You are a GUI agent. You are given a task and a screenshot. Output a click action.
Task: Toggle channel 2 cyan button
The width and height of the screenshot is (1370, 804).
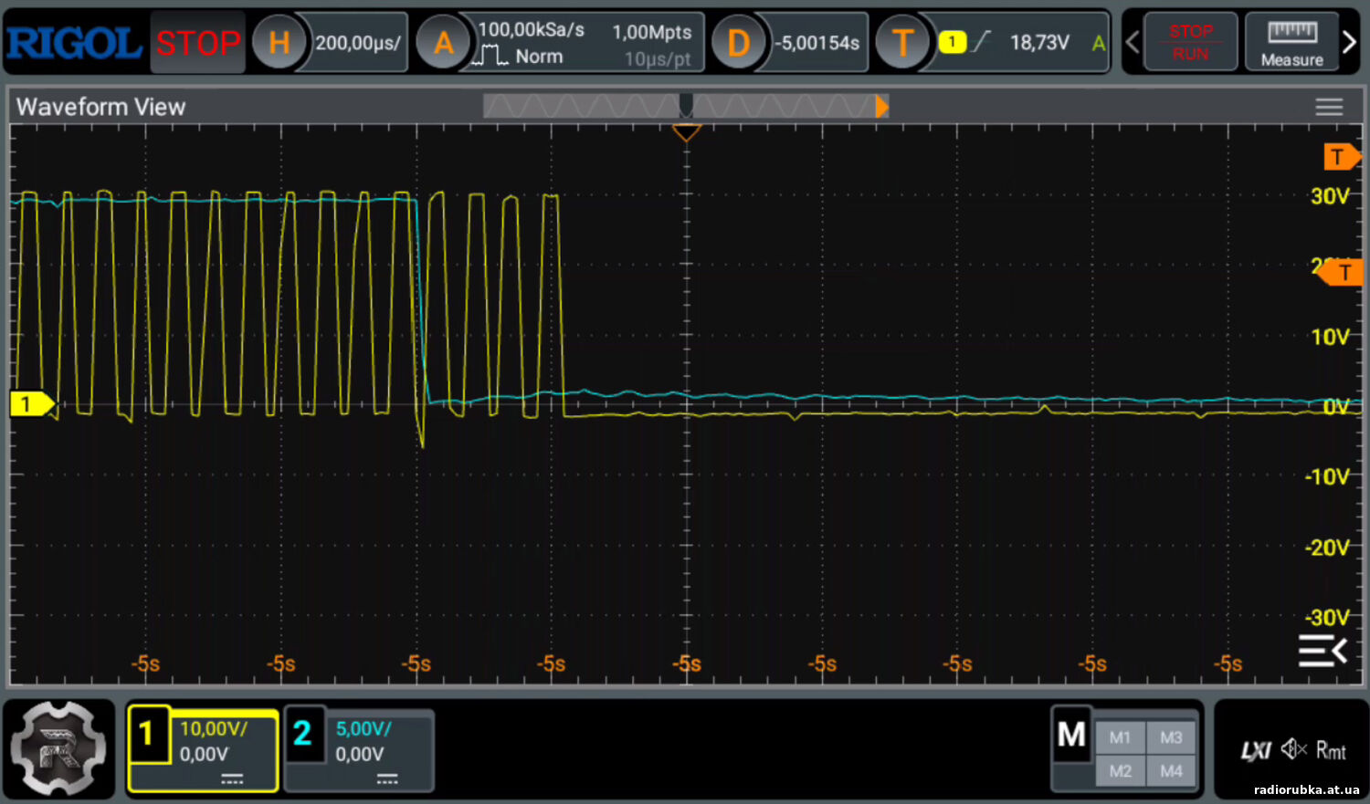click(303, 735)
